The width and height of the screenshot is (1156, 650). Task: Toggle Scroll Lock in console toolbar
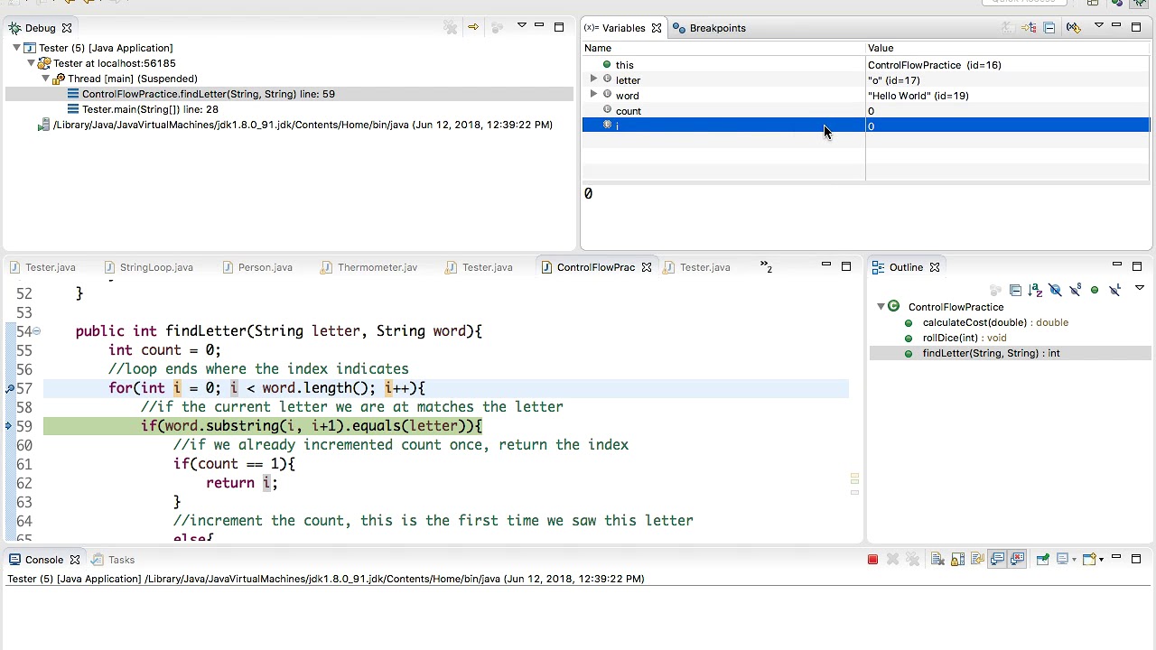click(957, 560)
